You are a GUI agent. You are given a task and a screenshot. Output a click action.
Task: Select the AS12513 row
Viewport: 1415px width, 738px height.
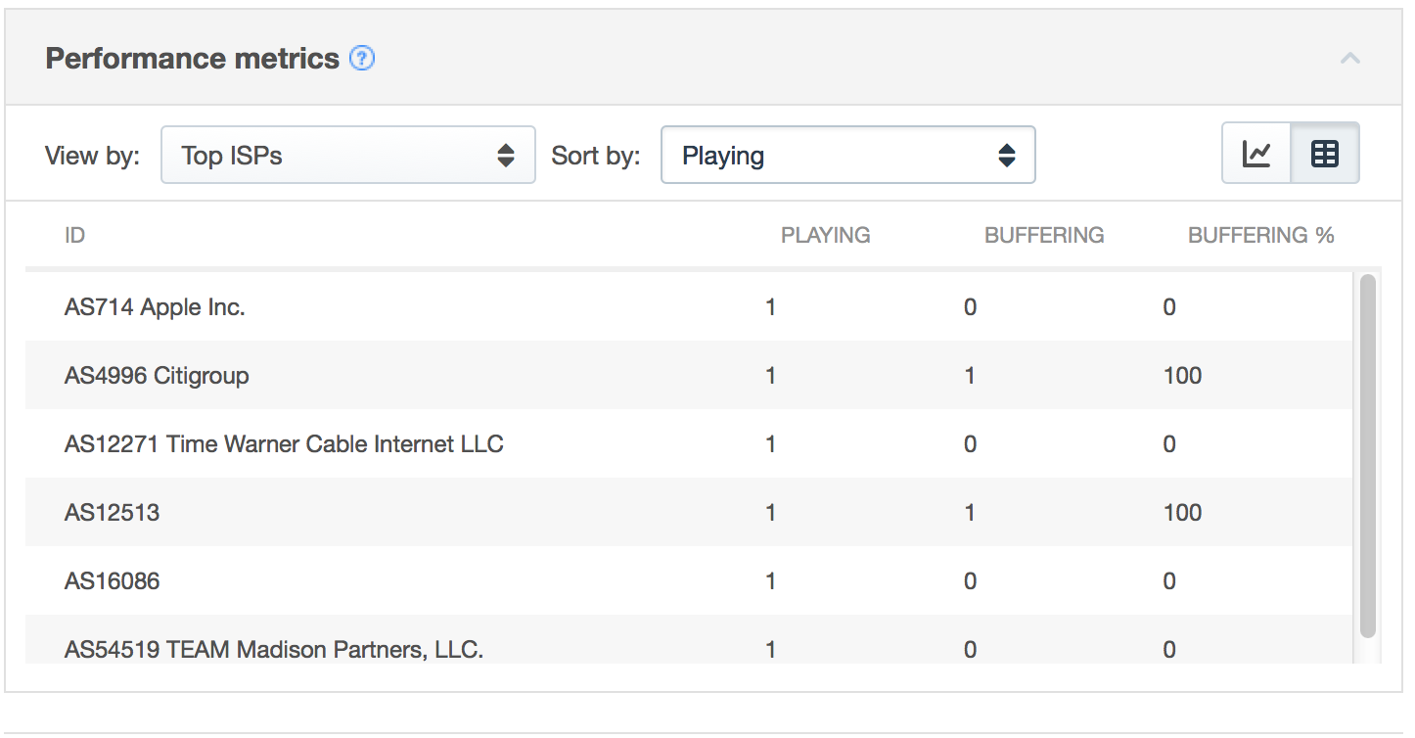(x=689, y=513)
